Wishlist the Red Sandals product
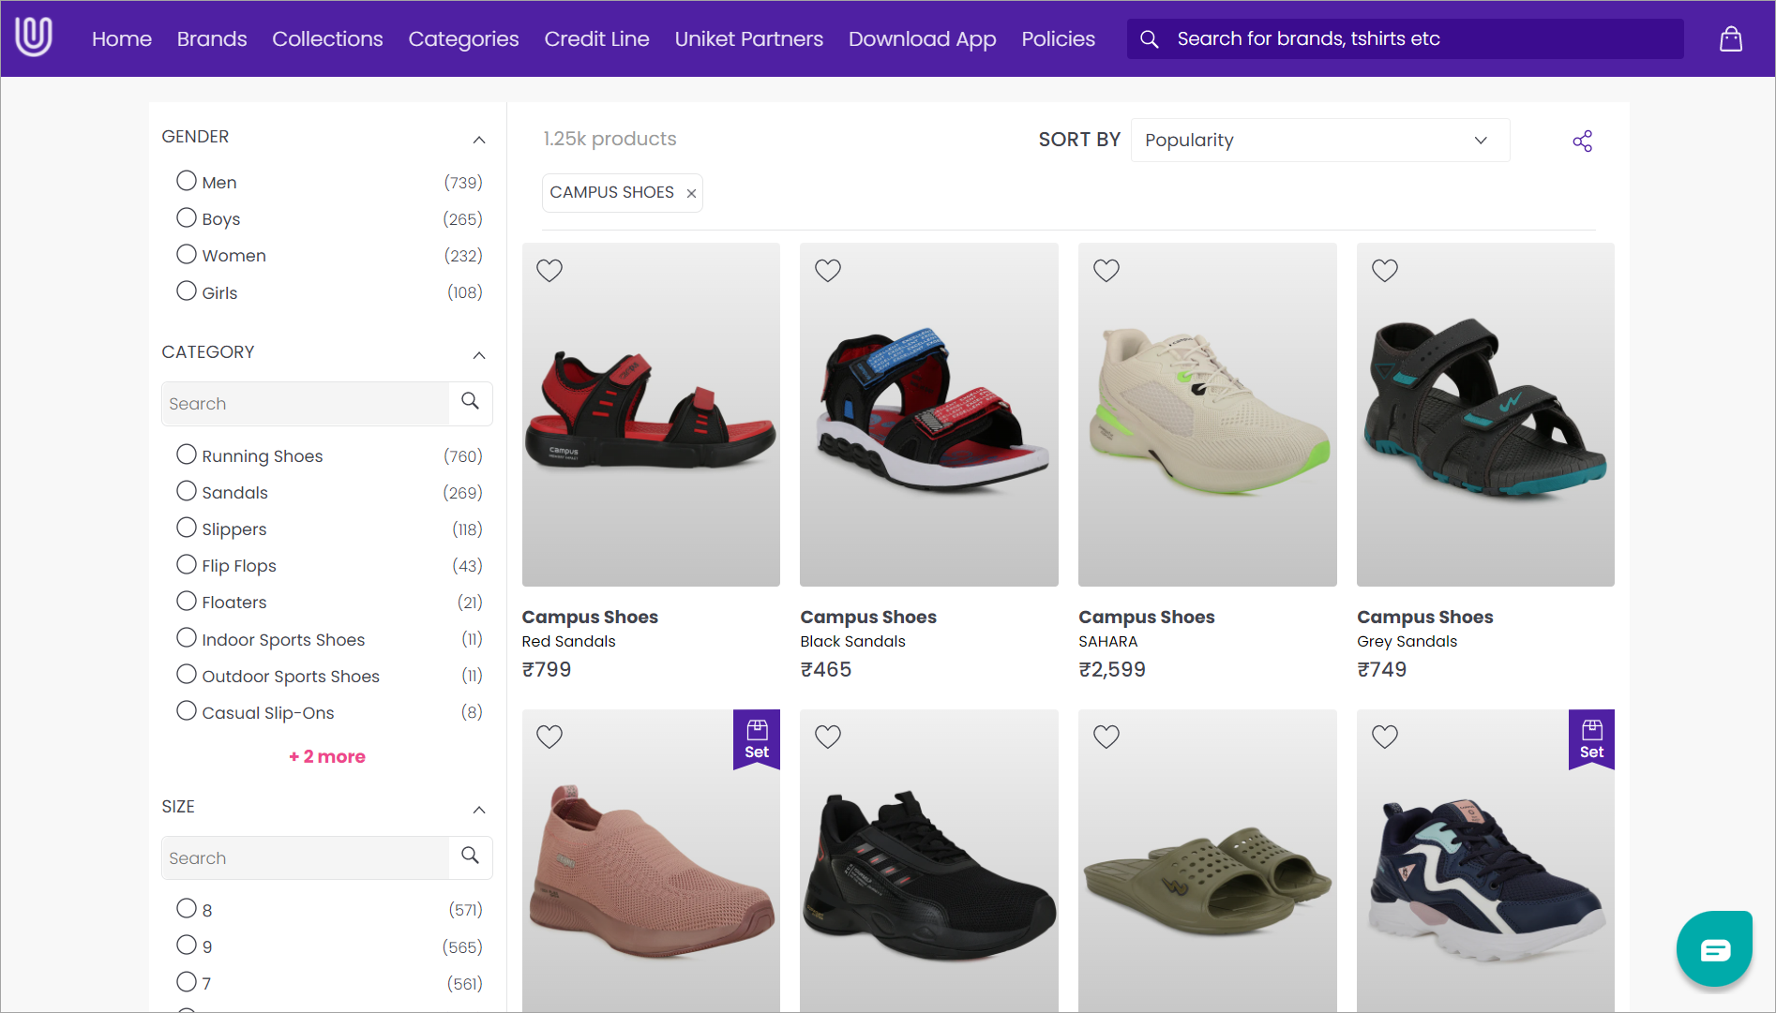Screen dimensions: 1776x1013 (x=549, y=270)
